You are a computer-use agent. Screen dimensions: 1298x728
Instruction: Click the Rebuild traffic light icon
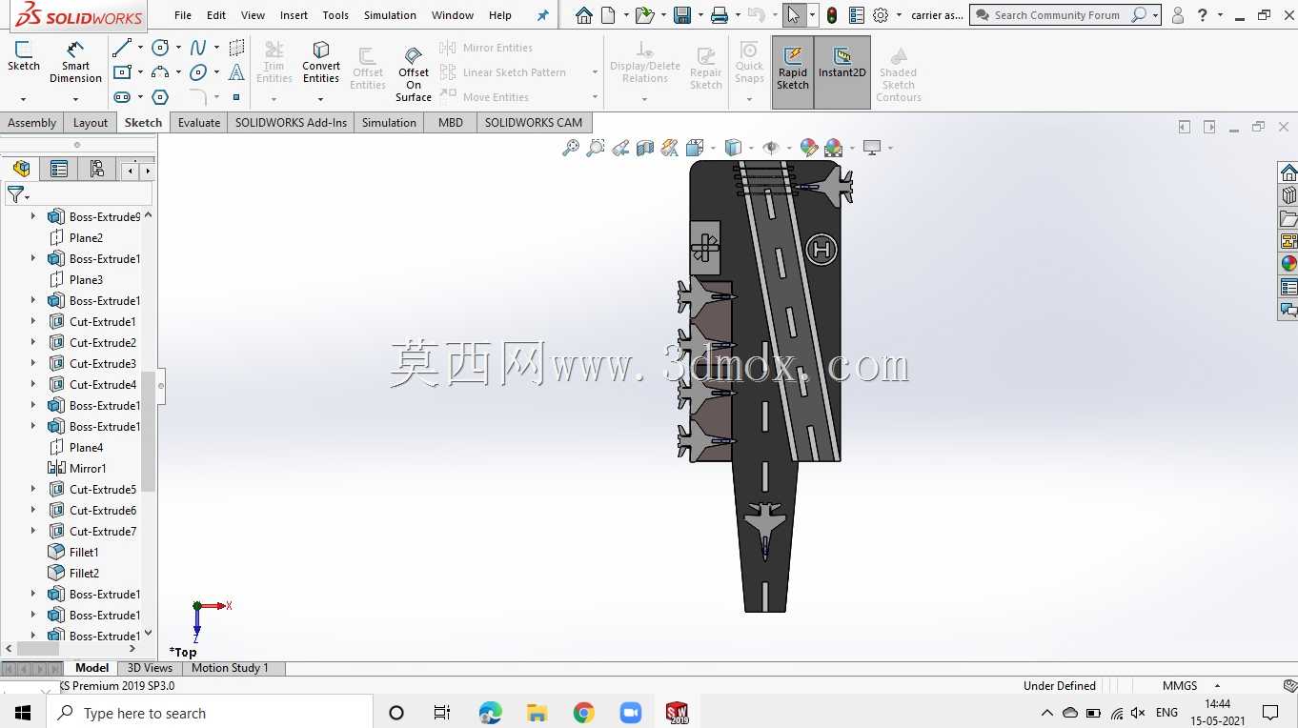832,15
